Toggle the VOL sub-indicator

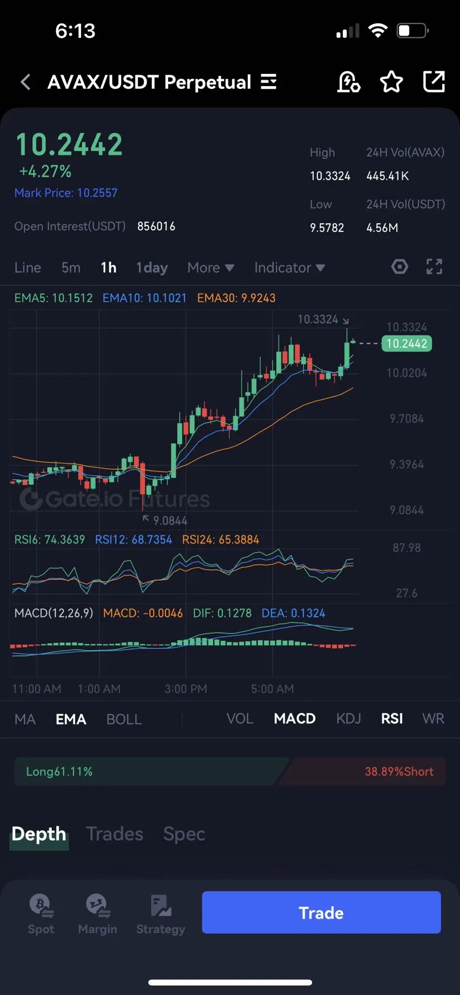coord(240,718)
